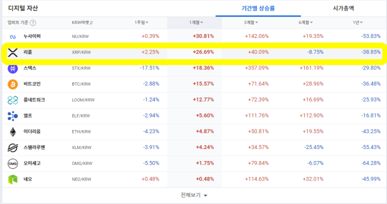Click the XRP/KRW pair text
The height and width of the screenshot is (204, 387).
81,52
